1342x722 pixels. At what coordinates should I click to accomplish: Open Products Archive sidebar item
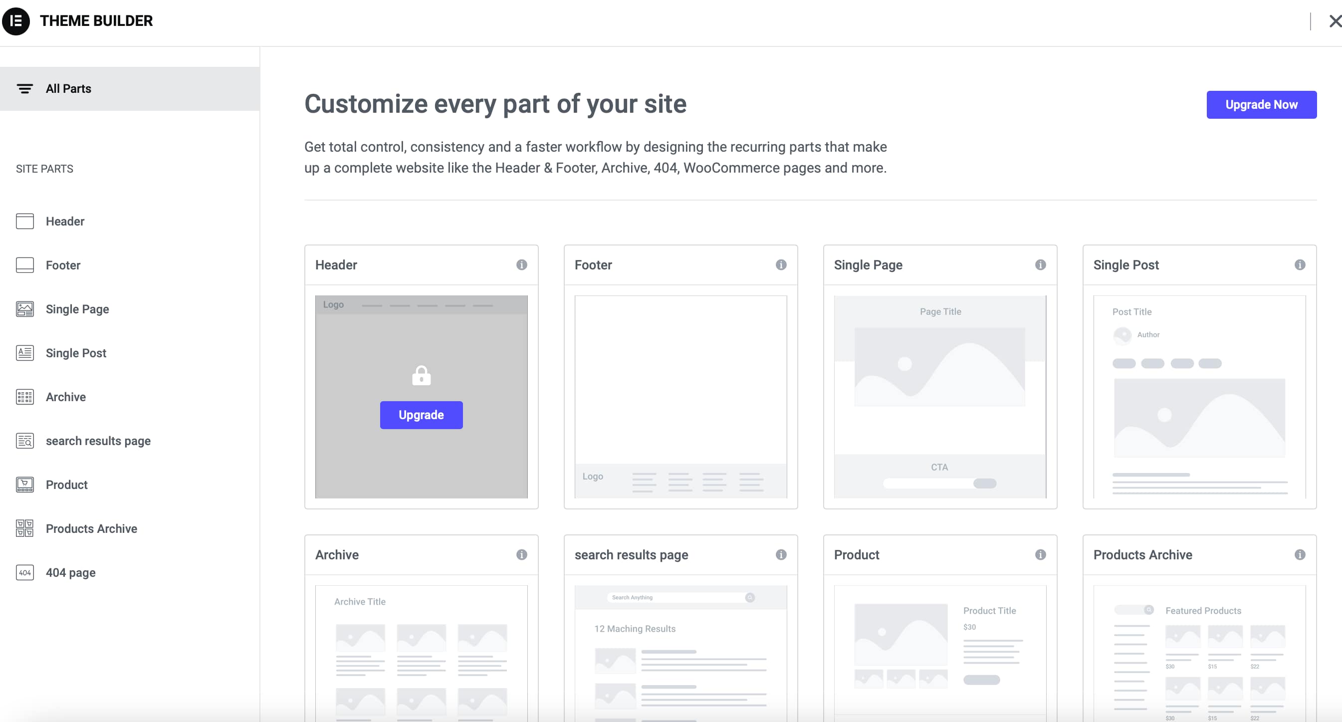pyautogui.click(x=91, y=528)
